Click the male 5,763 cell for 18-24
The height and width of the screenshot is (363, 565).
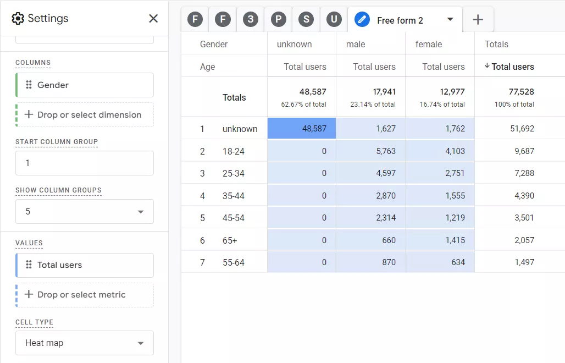pyautogui.click(x=370, y=151)
